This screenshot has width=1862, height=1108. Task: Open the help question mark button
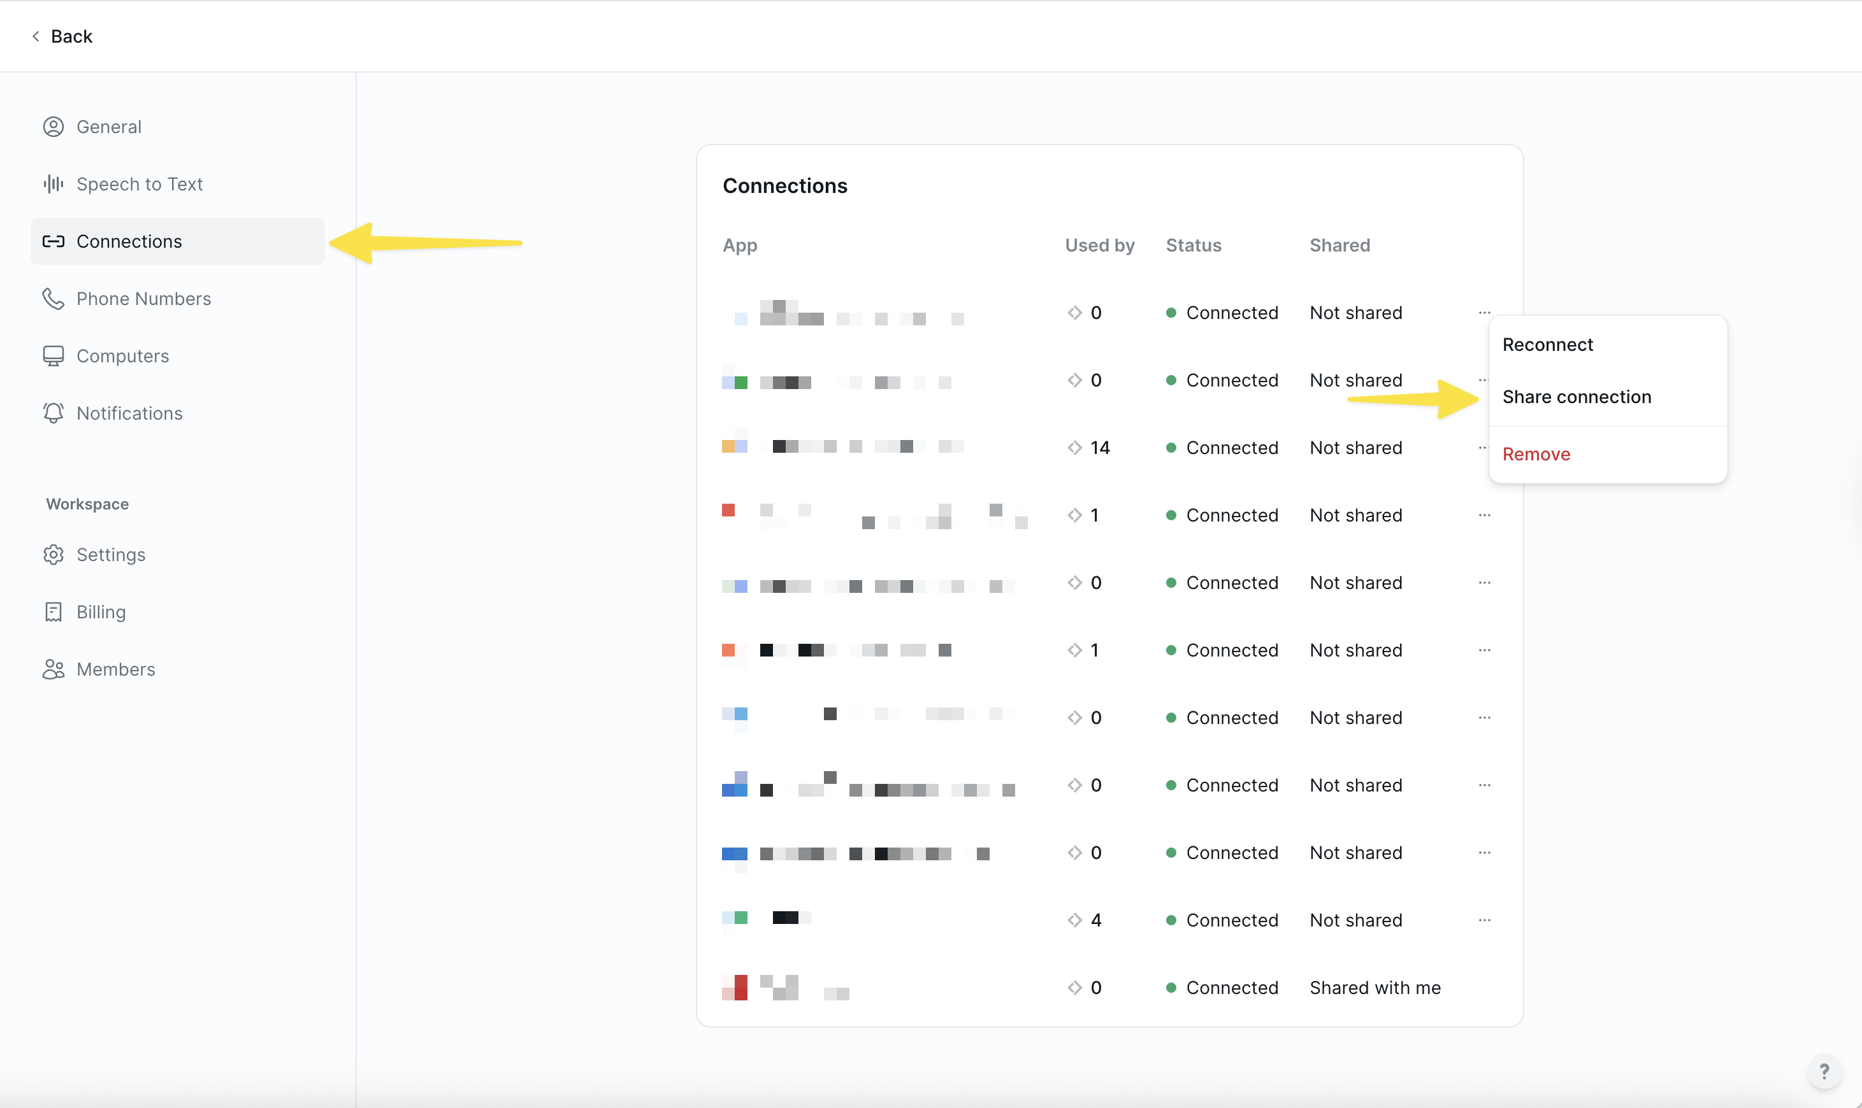tap(1824, 1072)
